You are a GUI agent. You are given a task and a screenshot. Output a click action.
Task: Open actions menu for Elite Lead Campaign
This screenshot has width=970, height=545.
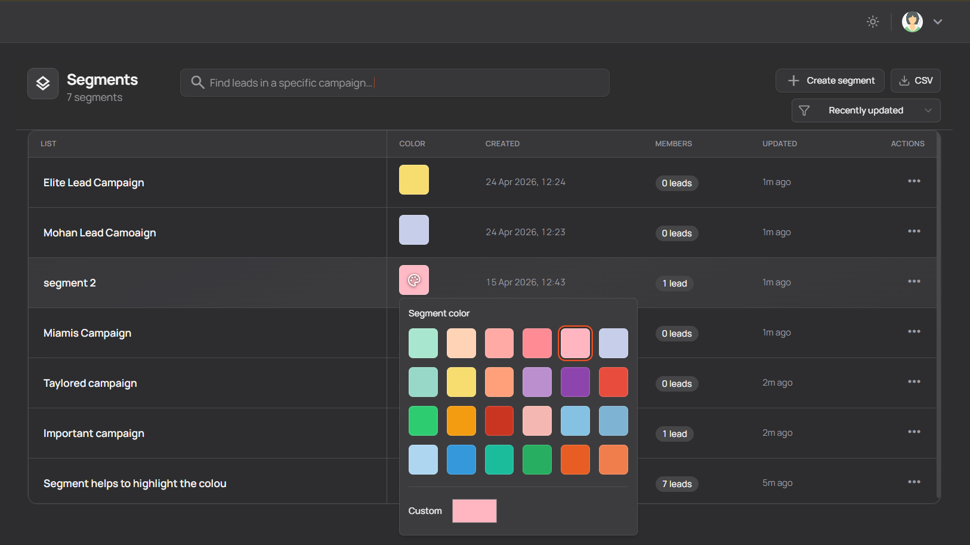[914, 181]
